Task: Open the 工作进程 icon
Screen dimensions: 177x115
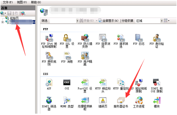Action: click(x=139, y=102)
